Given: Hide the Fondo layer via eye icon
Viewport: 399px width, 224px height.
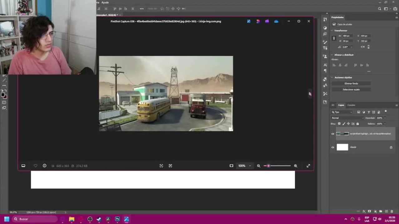Looking at the screenshot, I should [332, 147].
